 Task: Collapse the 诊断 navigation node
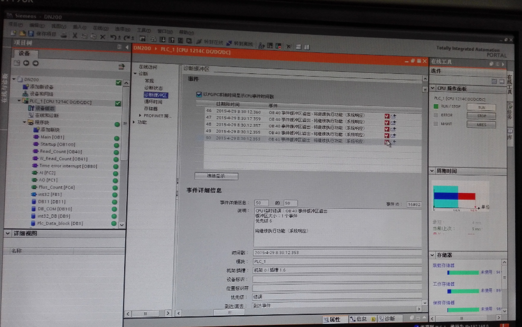click(x=135, y=73)
